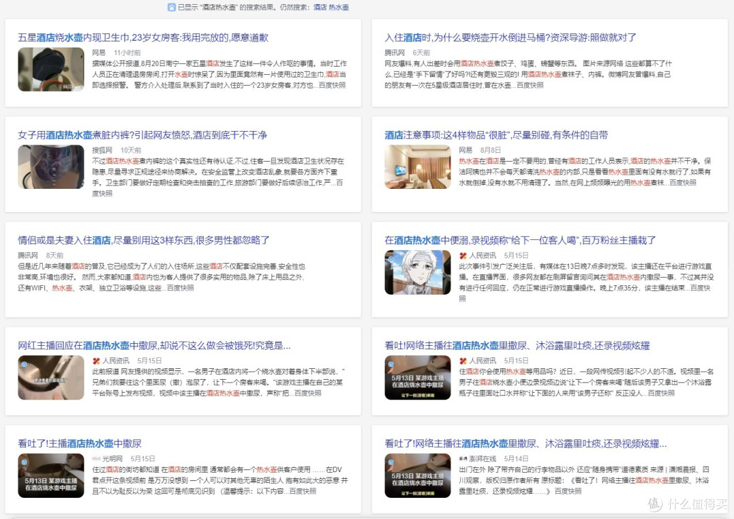Open the video thumbnail of the 人民资讯 看吐! article
The height and width of the screenshot is (519, 734).
(417, 378)
